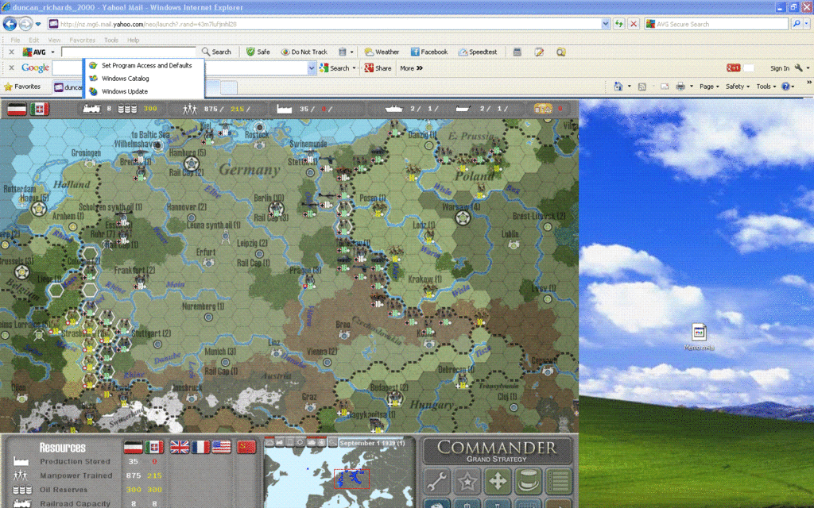Expand the Safety dropdown menu
Image resolution: width=814 pixels, height=508 pixels.
(x=737, y=87)
